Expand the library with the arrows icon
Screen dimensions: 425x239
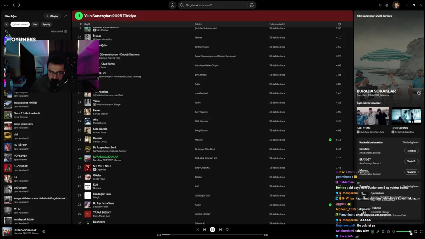click(65, 16)
